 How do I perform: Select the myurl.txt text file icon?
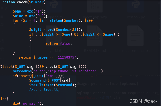tap(53, 36)
